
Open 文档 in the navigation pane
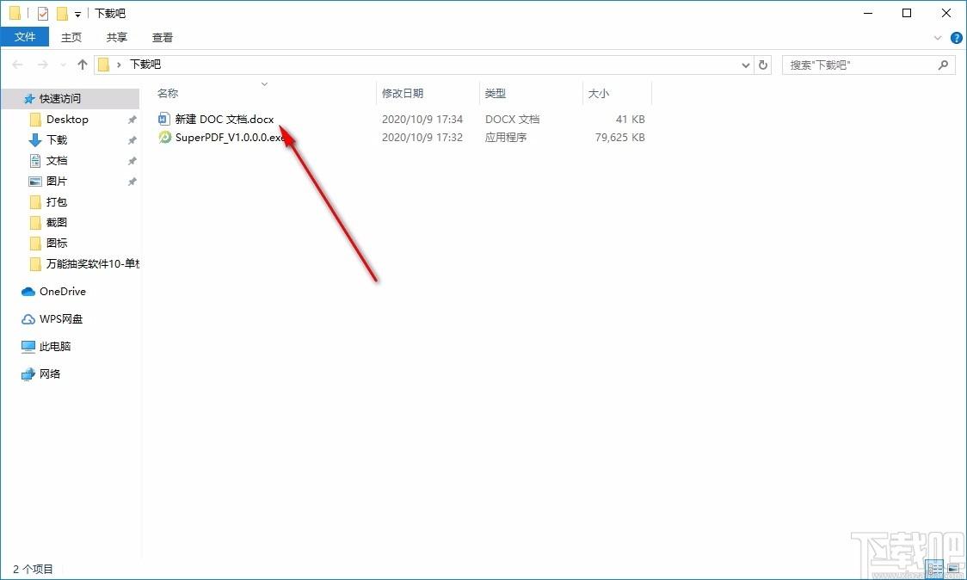click(57, 160)
